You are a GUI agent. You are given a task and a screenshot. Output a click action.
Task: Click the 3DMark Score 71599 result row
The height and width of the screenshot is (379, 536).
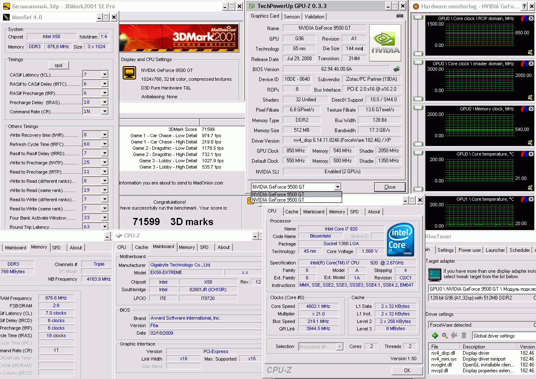tap(182, 129)
